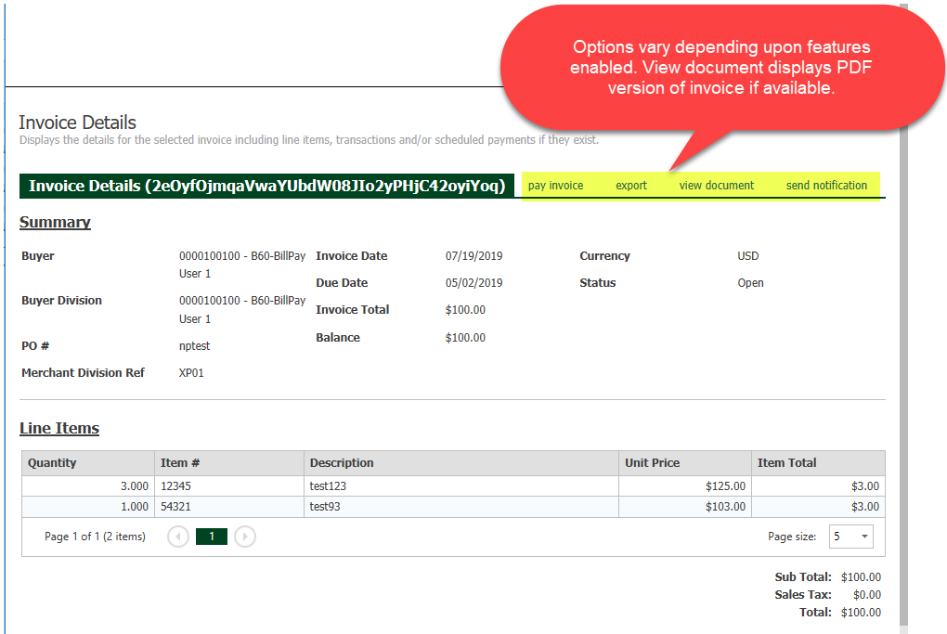Click Page 1 of 1 (2 items) text

click(95, 537)
